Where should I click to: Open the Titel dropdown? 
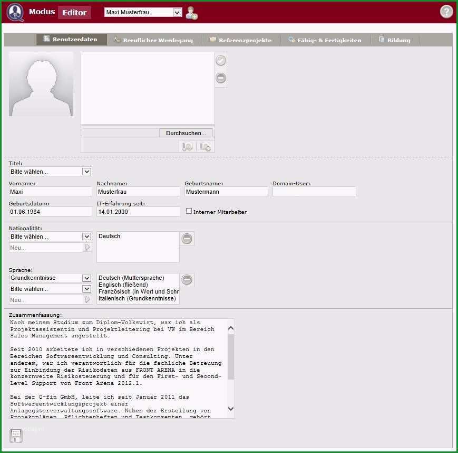point(50,172)
